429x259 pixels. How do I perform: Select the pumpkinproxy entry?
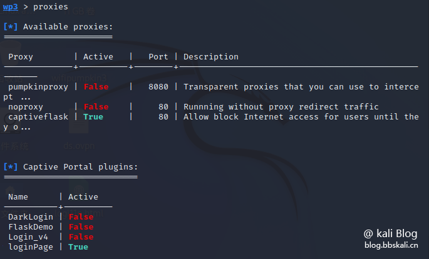(38, 87)
